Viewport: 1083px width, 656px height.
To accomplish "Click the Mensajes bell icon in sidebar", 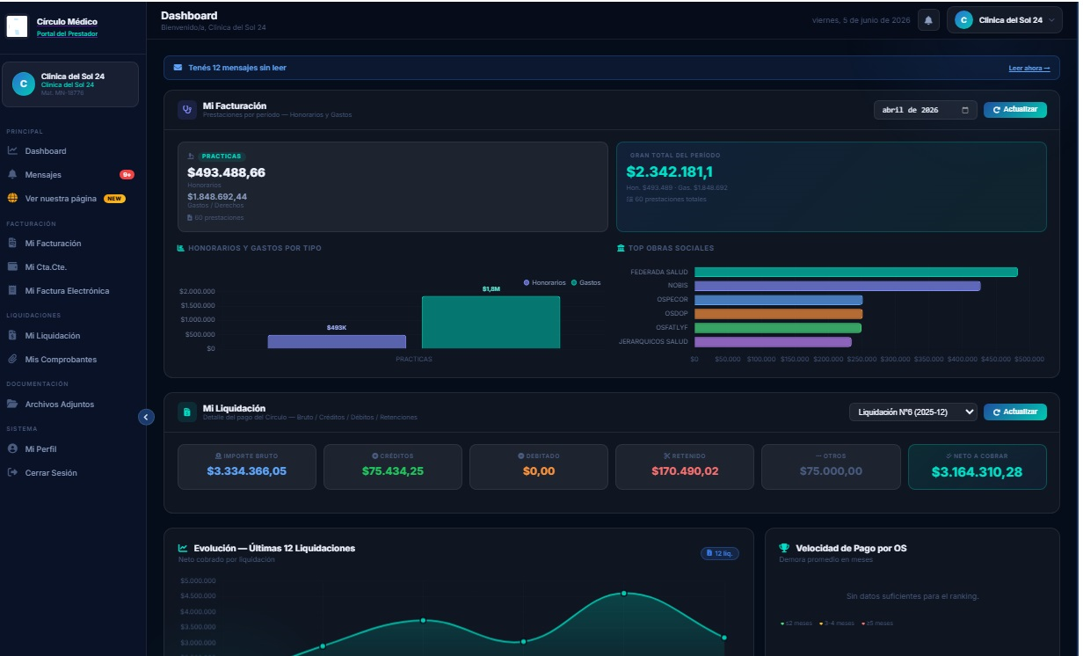I will [x=12, y=174].
